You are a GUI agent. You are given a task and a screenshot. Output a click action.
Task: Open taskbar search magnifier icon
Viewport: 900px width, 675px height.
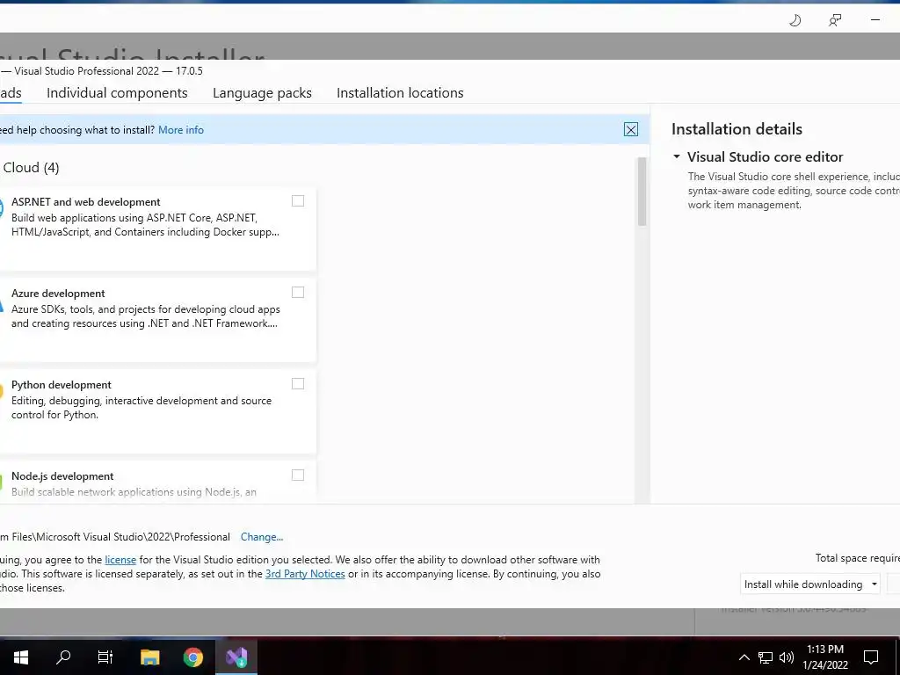click(63, 657)
